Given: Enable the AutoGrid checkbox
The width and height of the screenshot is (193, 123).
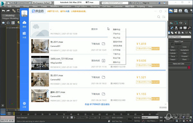Looking at the screenshot, I should point(172,44).
